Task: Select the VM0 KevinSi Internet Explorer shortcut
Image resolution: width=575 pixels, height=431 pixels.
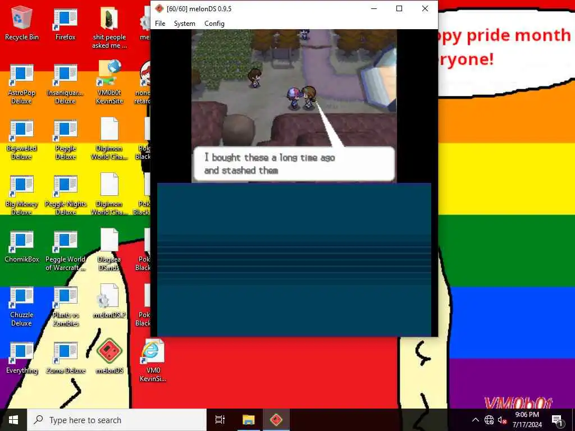Action: coord(153,361)
